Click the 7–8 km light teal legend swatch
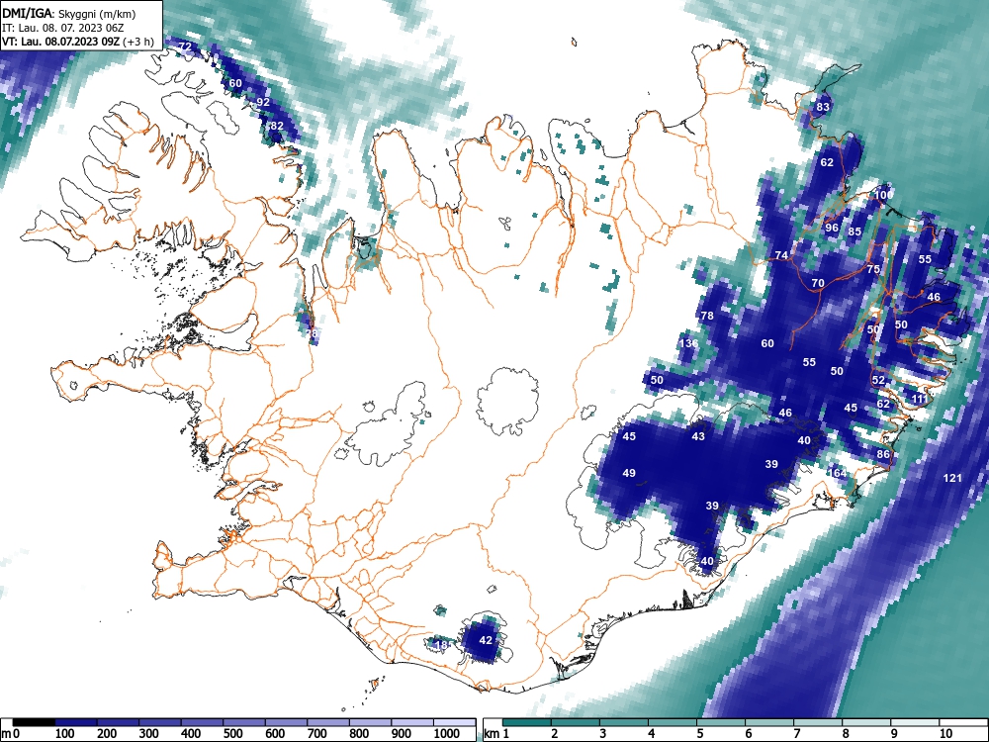This screenshot has width=989, height=742. [818, 722]
